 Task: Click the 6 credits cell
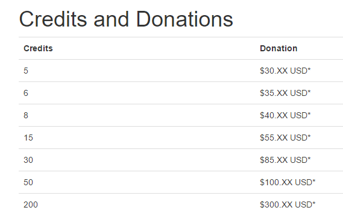coord(26,93)
